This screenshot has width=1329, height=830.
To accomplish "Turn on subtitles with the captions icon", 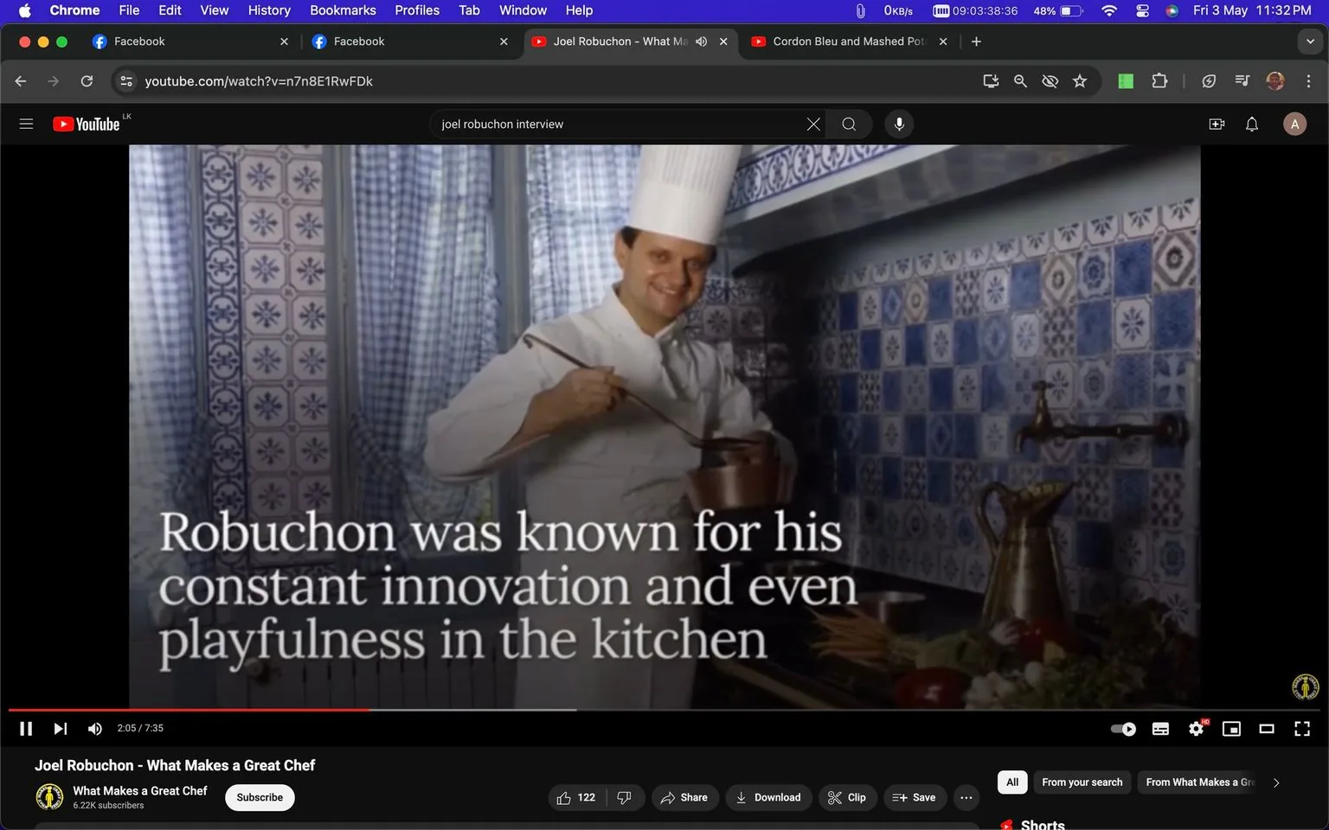I will 1159,728.
